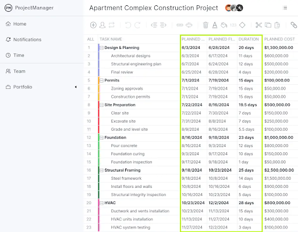This screenshot has width=298, height=232.
Task: Click the scissors cut icon
Action: tap(259, 25)
